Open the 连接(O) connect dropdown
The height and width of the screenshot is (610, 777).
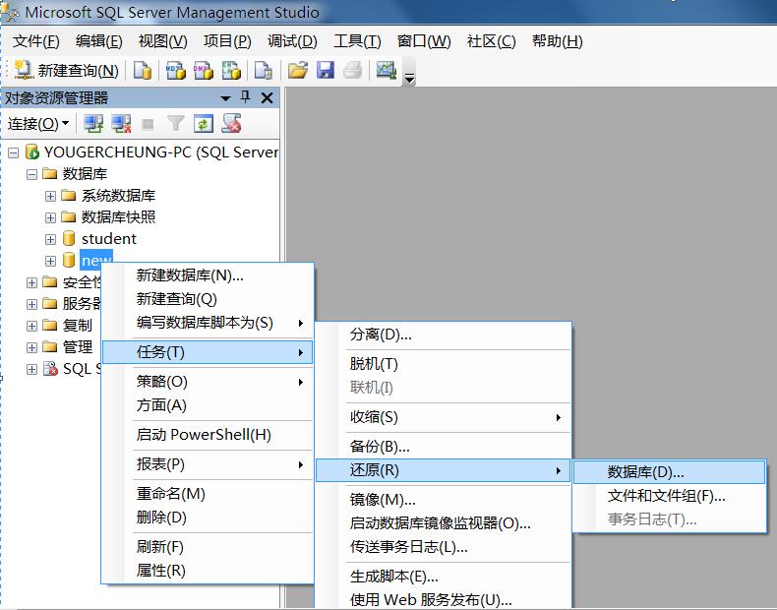(38, 123)
